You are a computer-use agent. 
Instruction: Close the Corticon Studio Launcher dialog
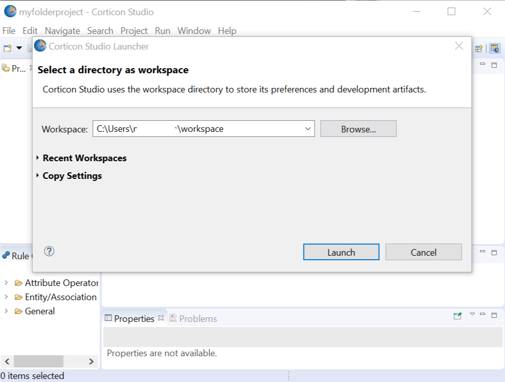click(x=459, y=46)
